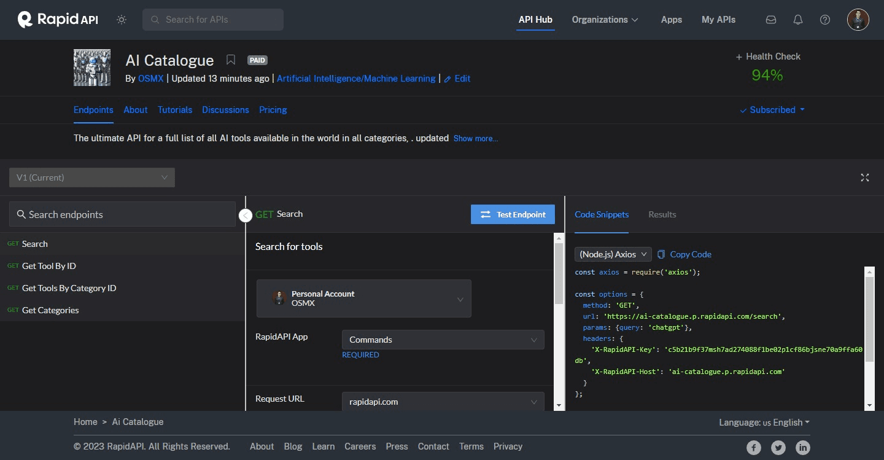The height and width of the screenshot is (460, 884).
Task: Open the API Hub nav item
Action: pyautogui.click(x=535, y=20)
